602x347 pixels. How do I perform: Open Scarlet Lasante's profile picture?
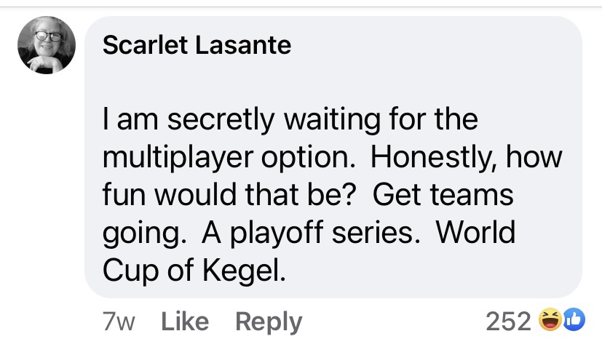pyautogui.click(x=47, y=45)
